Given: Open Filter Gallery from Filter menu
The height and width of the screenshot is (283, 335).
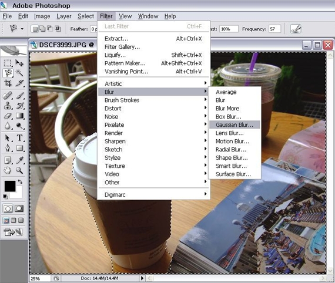Looking at the screenshot, I should point(153,47).
